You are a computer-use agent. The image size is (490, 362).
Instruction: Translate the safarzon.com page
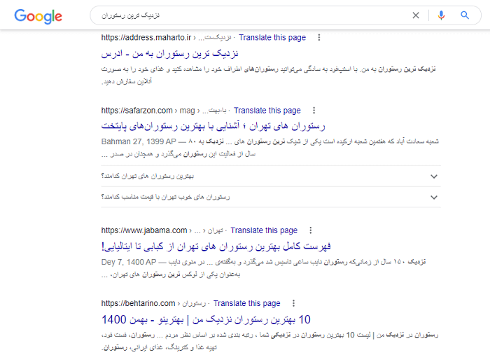click(267, 111)
